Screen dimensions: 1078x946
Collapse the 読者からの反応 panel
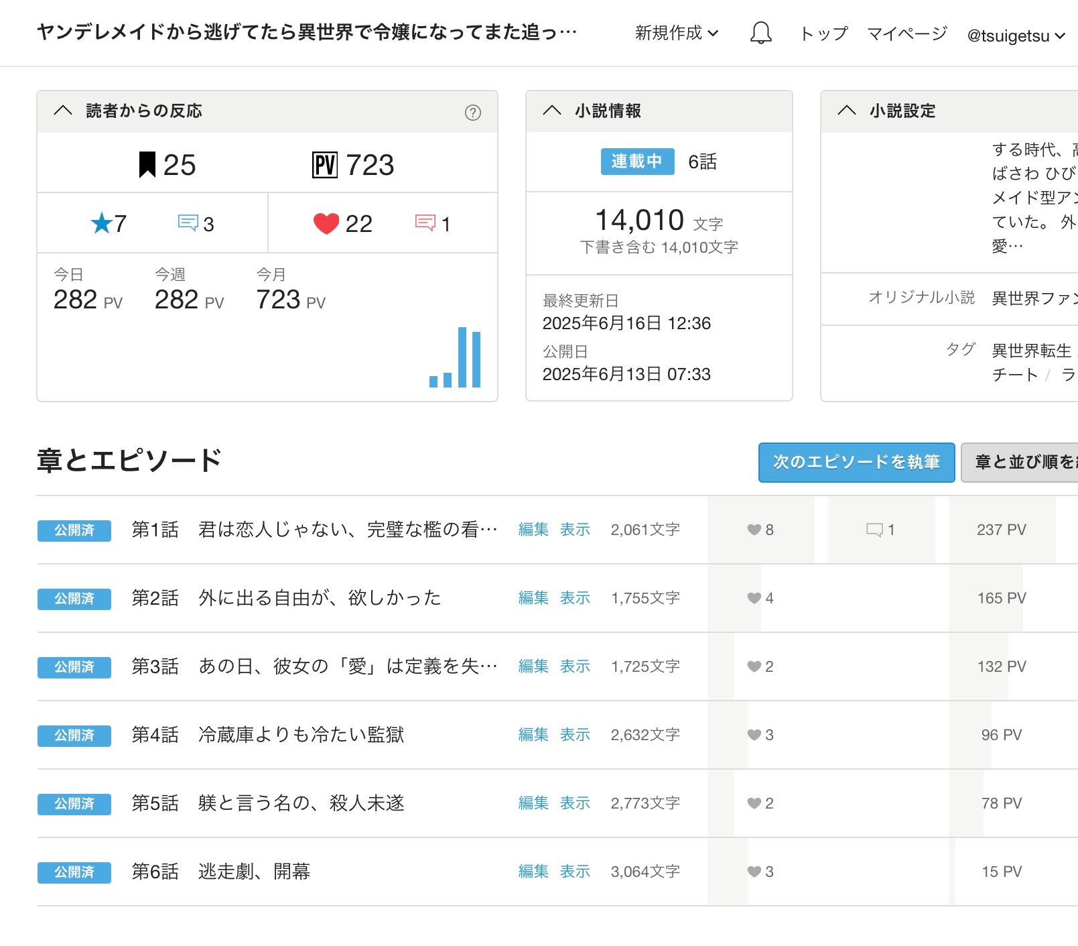(x=63, y=111)
